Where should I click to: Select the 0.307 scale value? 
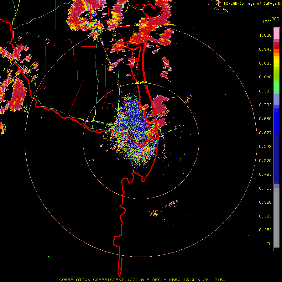(265, 216)
